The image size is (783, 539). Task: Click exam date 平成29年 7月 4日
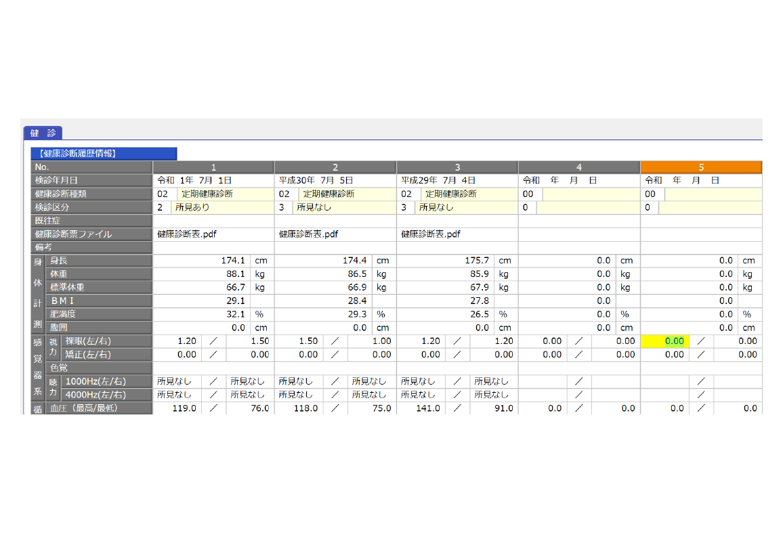[x=457, y=181]
